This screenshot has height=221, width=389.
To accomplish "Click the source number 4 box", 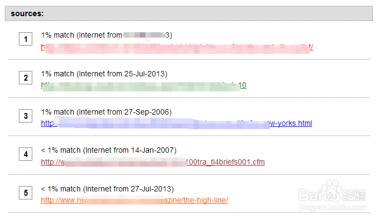I will coord(25,154).
